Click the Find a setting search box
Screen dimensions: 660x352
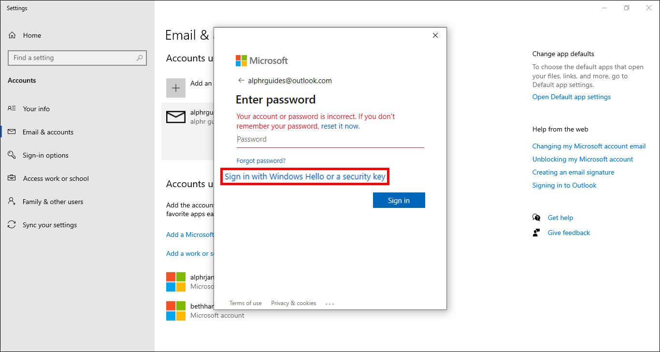click(x=77, y=58)
